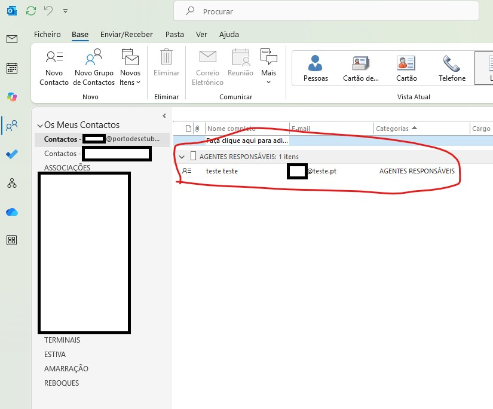Screen dimensions: 493x409
Task: Click the add new contact row
Action: 333,141
